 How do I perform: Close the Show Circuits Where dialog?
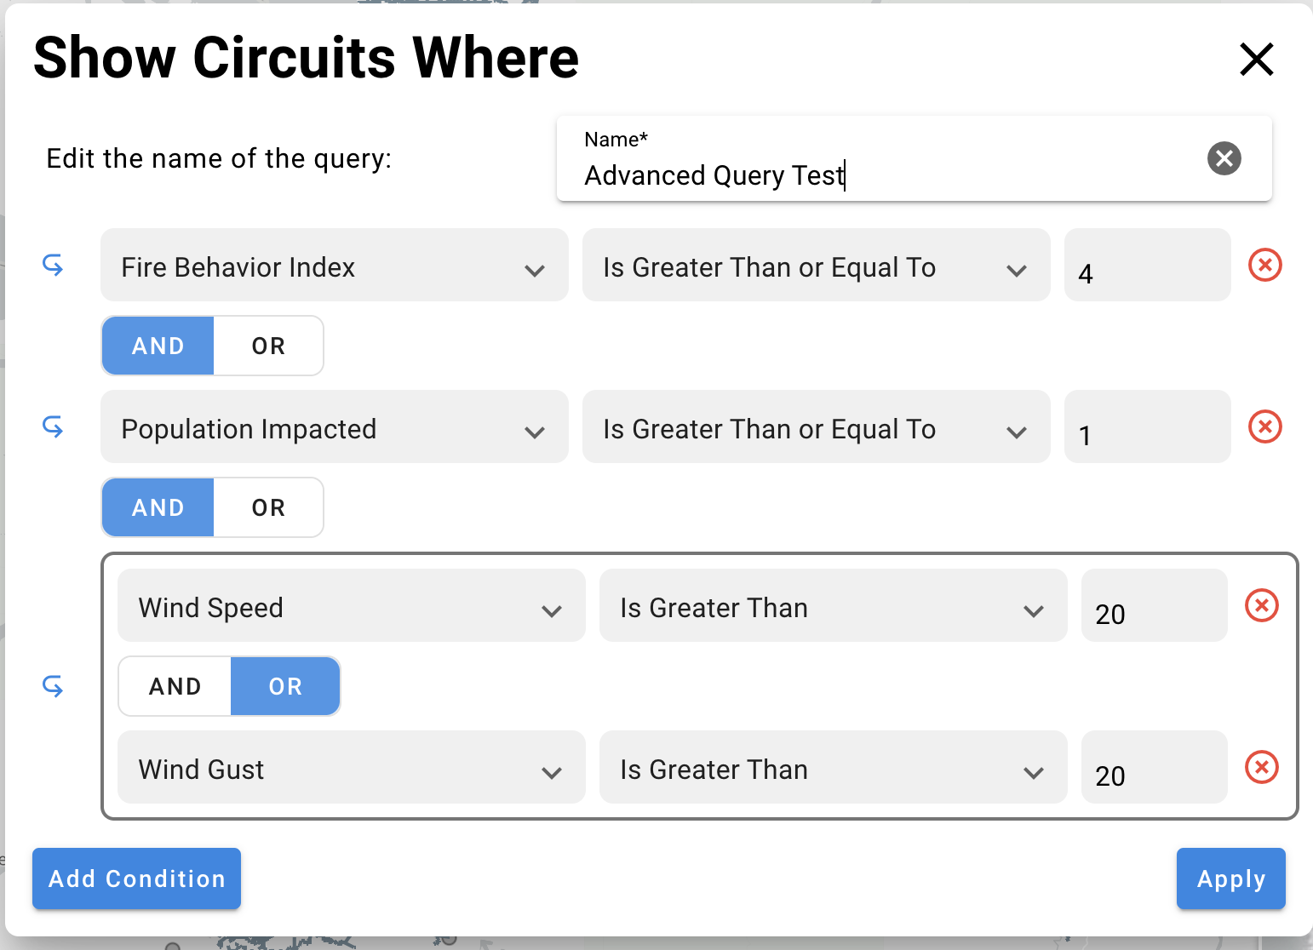1256,60
